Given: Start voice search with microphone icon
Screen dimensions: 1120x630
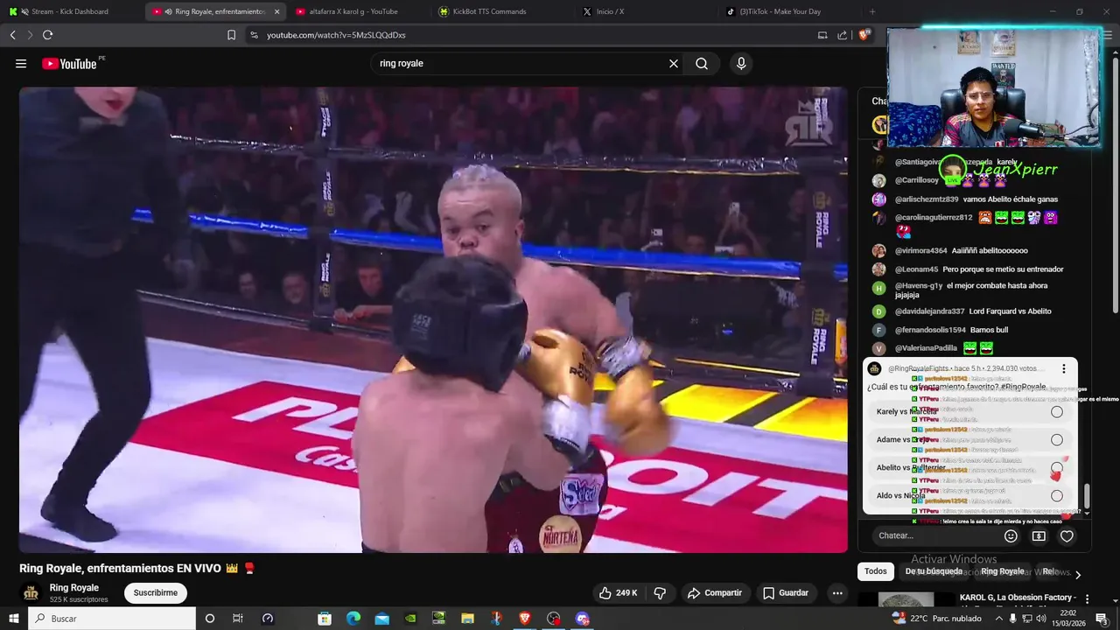Looking at the screenshot, I should (741, 64).
